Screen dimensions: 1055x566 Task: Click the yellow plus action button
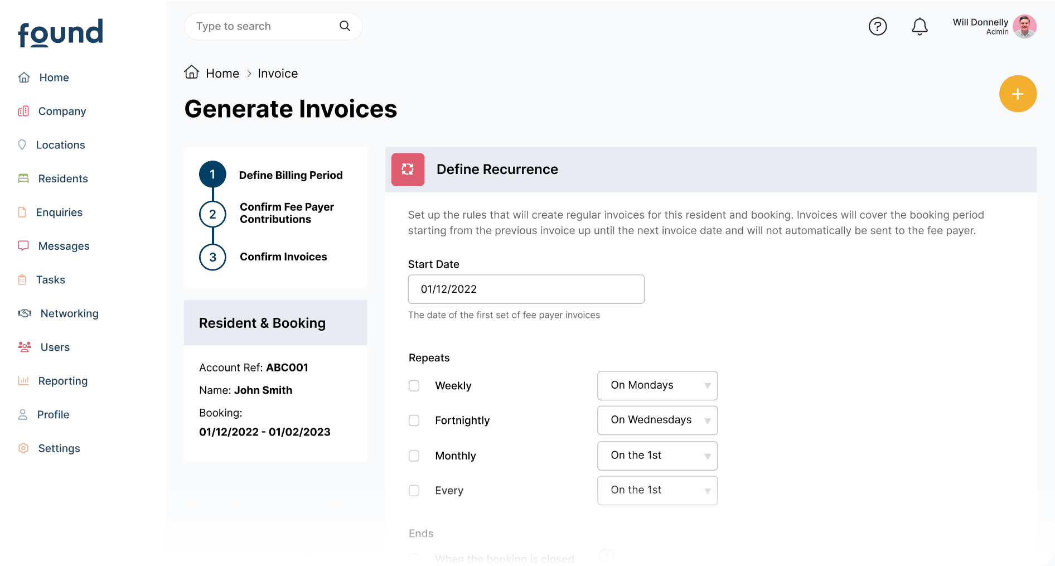click(1018, 94)
